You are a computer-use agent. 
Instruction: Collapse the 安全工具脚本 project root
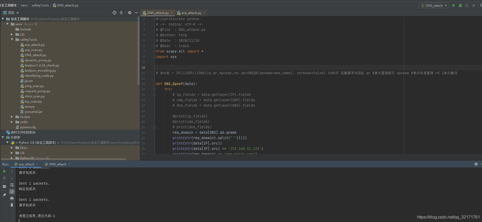(3, 19)
